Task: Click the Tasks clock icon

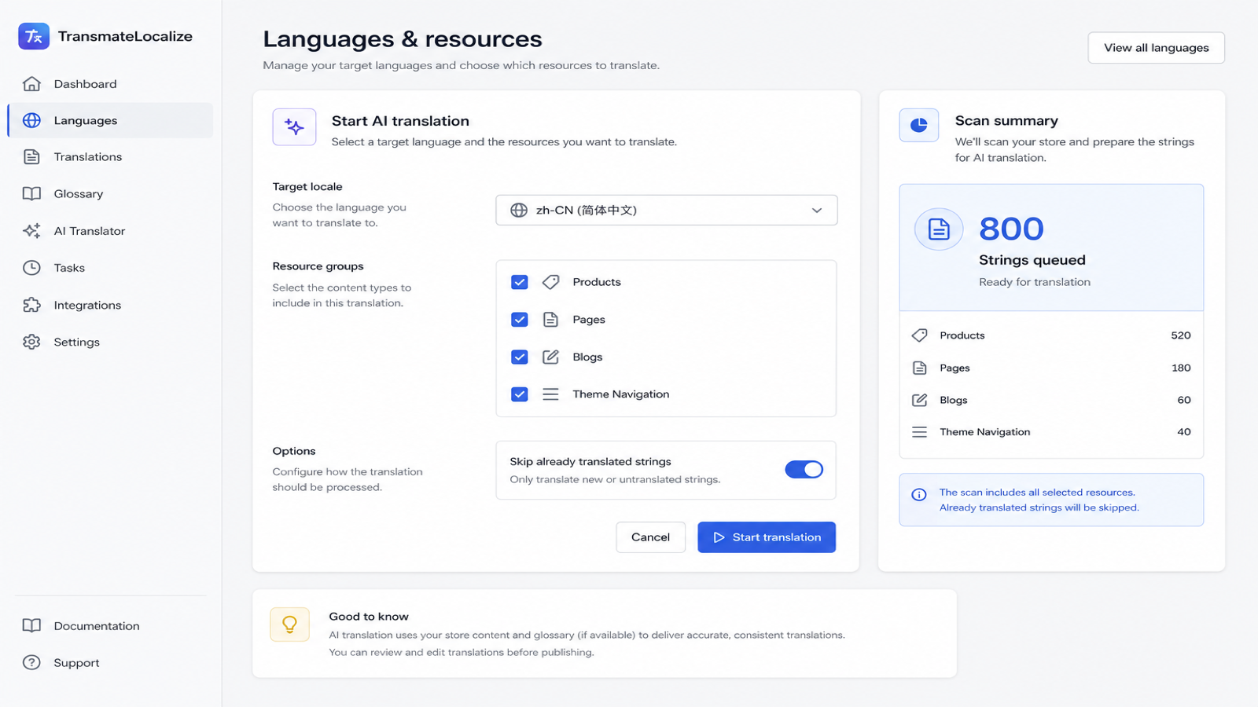Action: click(31, 268)
